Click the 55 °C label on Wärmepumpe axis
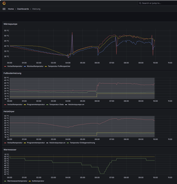The width and height of the screenshot is (177, 184). coord(6,31)
